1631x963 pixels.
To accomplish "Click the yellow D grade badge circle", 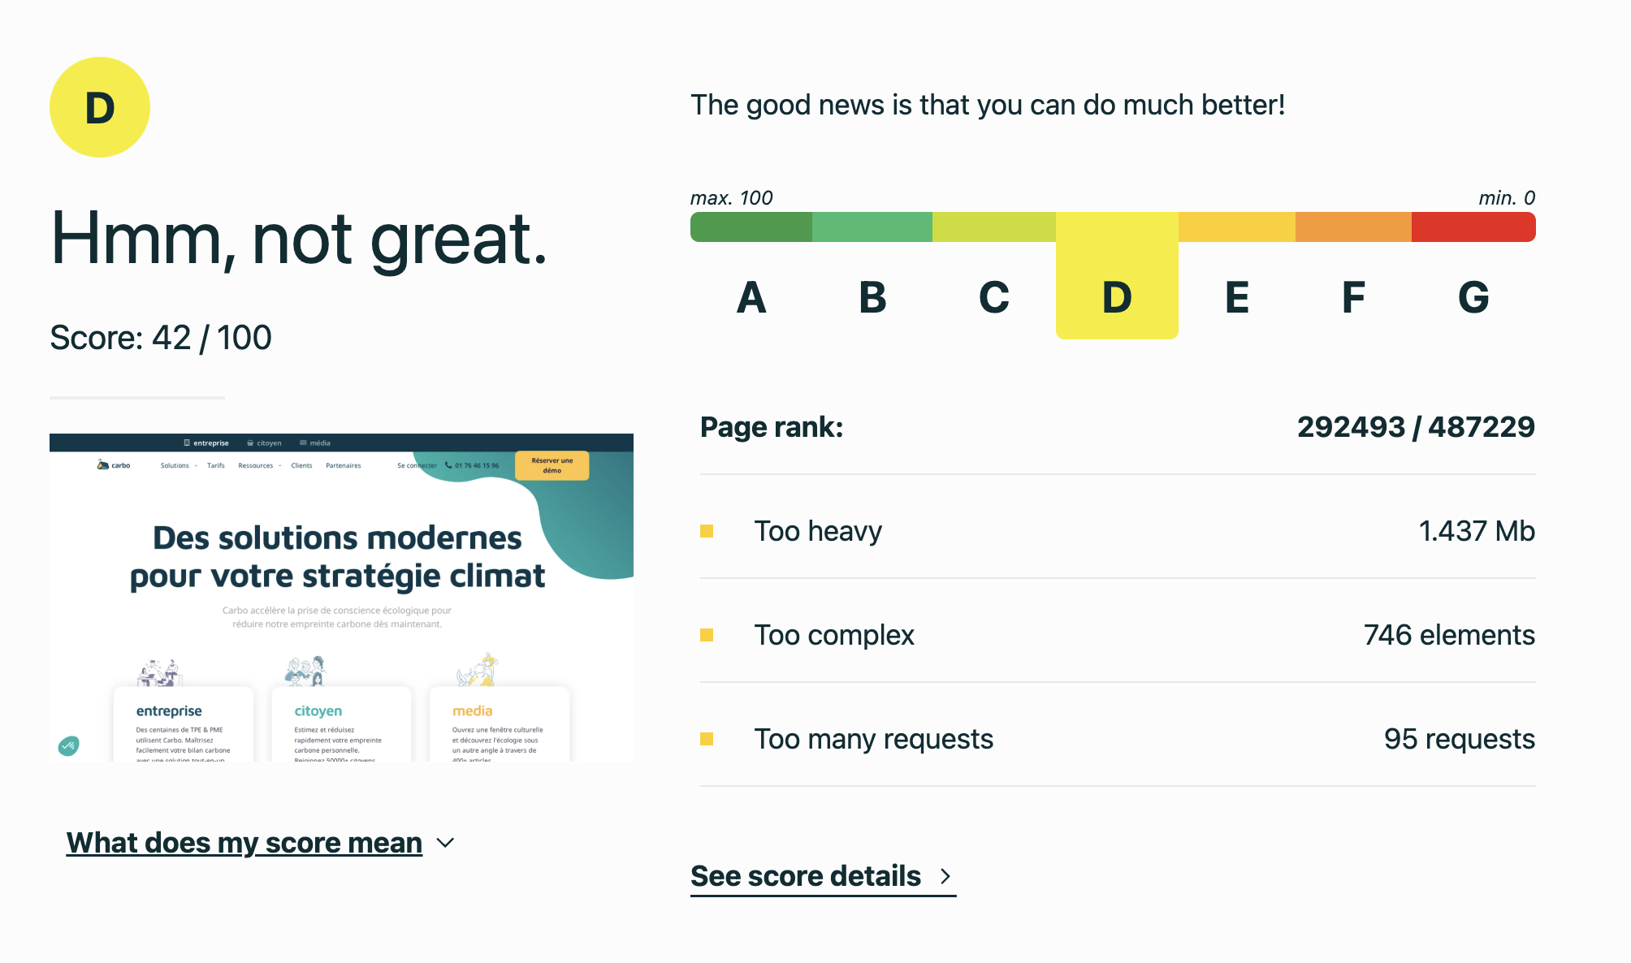I will 100,107.
